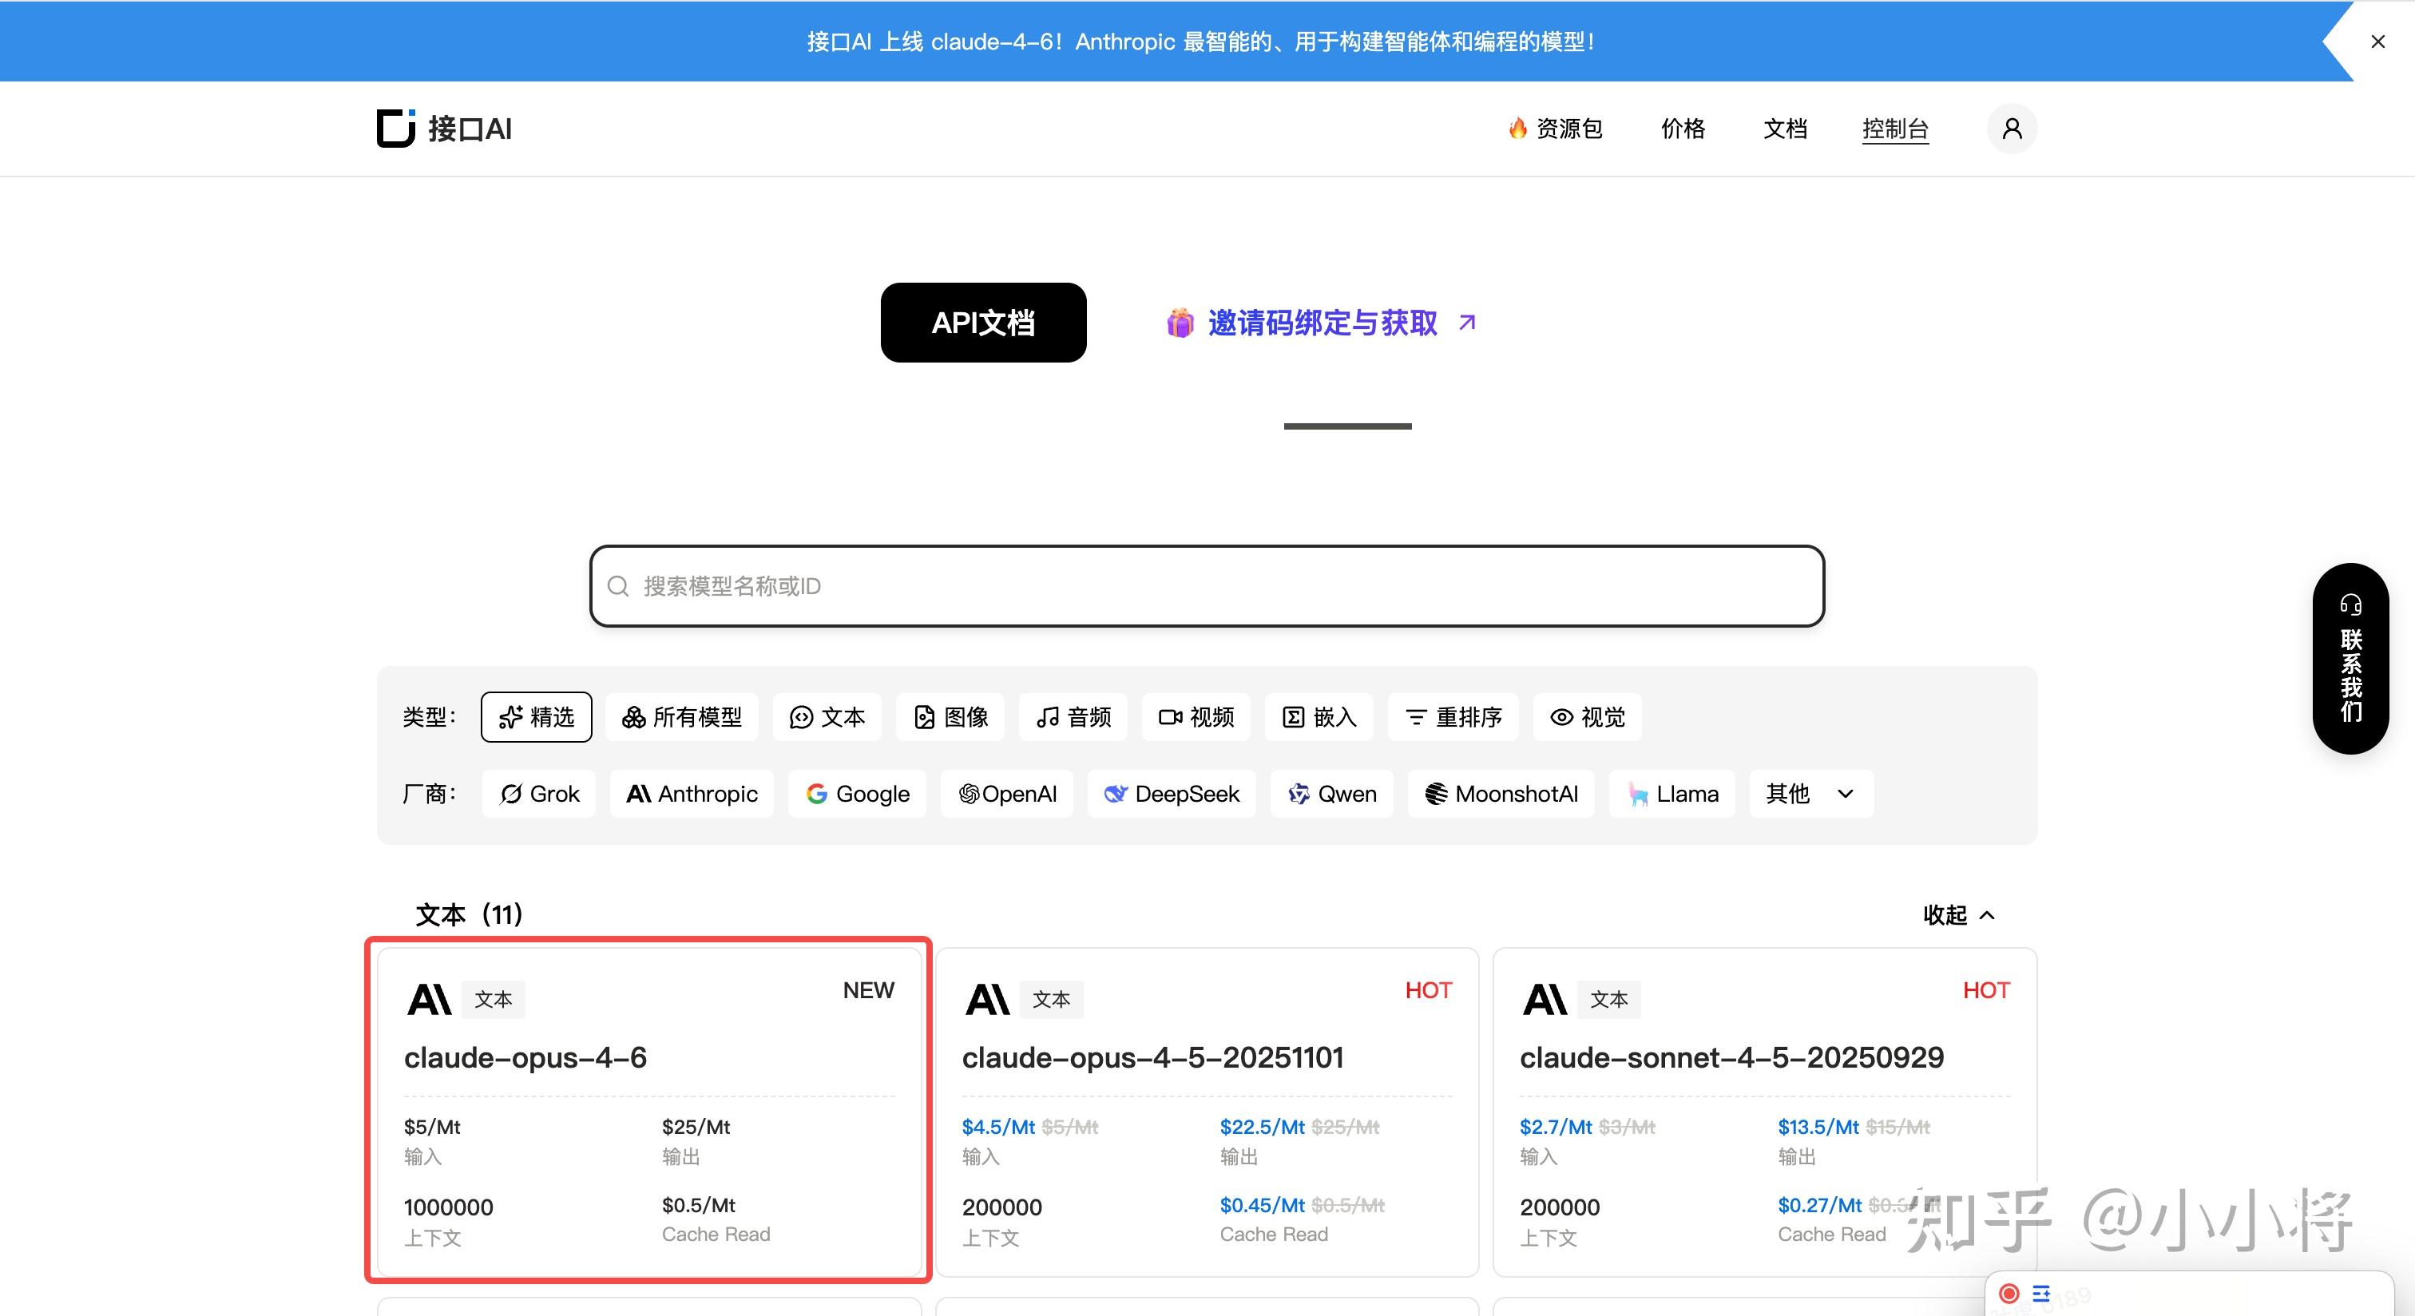Click the 接口AI logo icon
This screenshot has width=2415, height=1316.
395,129
